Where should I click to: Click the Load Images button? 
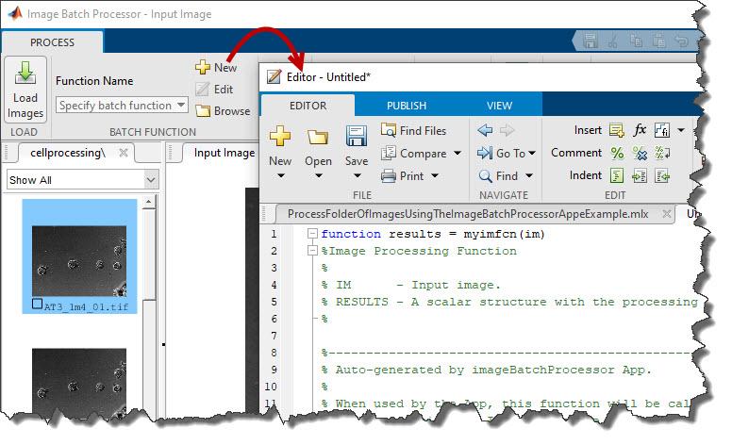tap(25, 90)
